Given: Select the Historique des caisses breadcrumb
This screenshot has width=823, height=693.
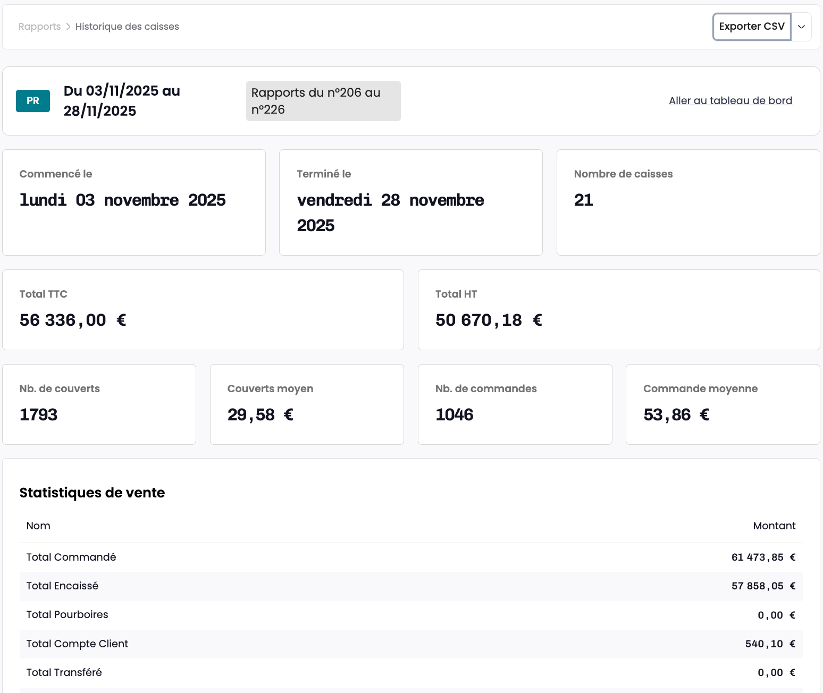Looking at the screenshot, I should click(127, 27).
